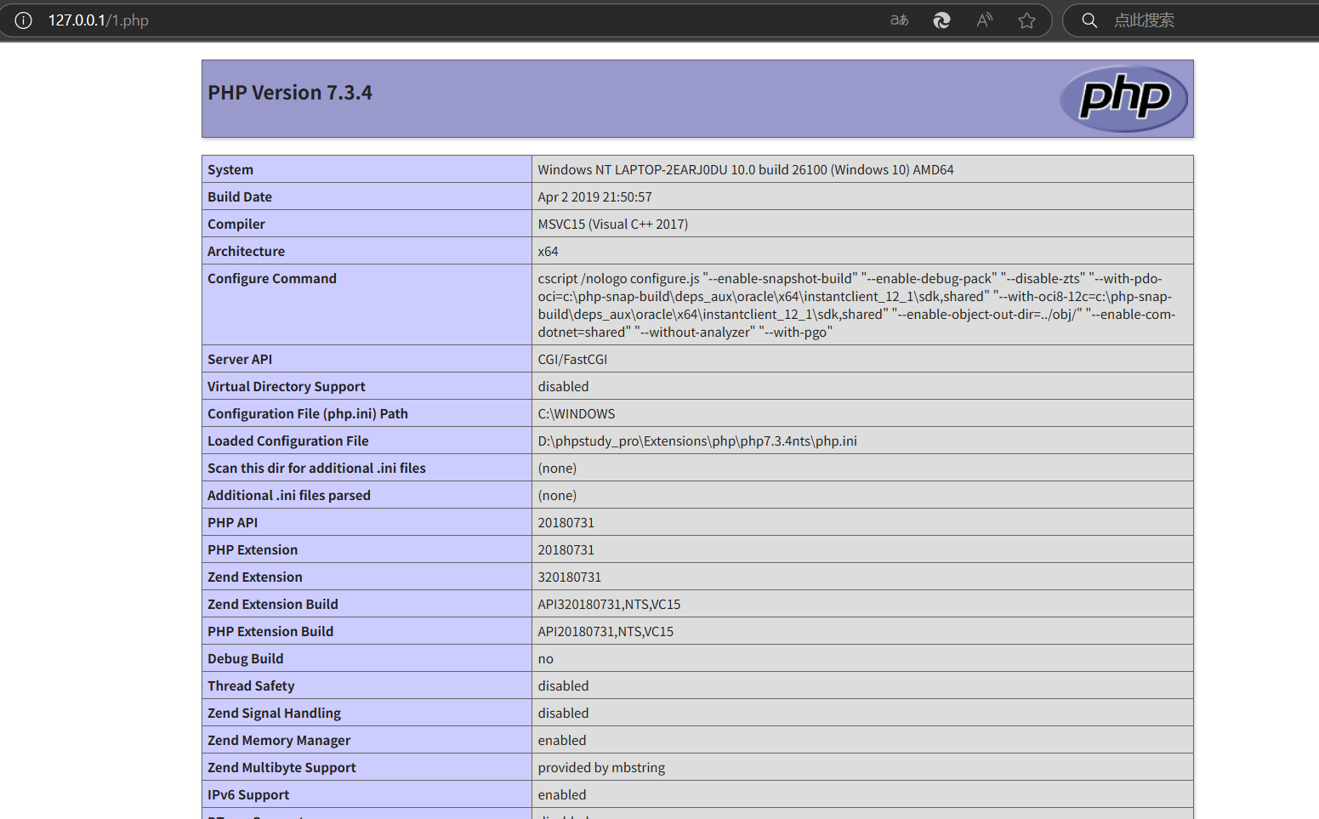Click the Zend Signal Handling label

click(x=274, y=713)
